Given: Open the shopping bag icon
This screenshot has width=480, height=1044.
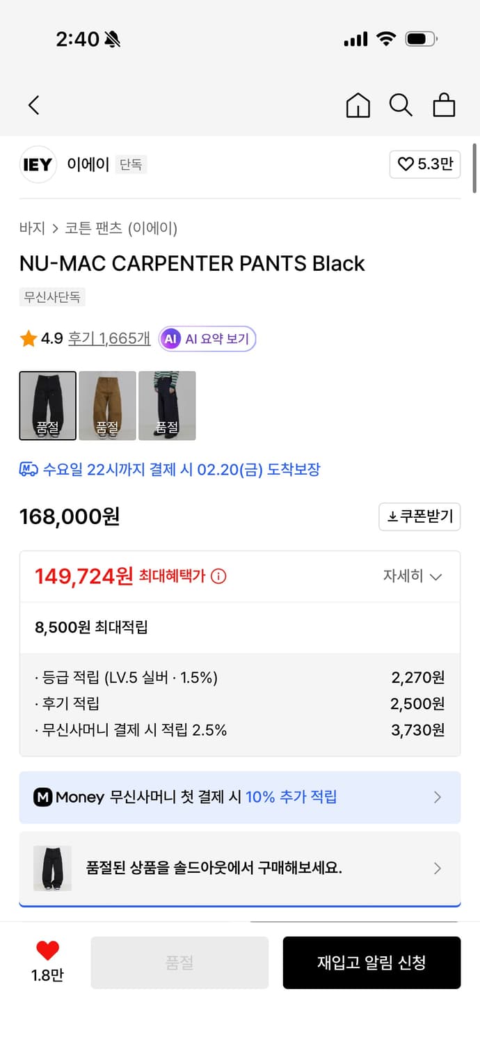Looking at the screenshot, I should pyautogui.click(x=444, y=105).
